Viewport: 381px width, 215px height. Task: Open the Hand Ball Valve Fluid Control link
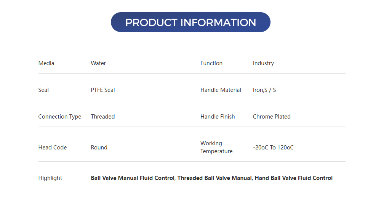(293, 178)
